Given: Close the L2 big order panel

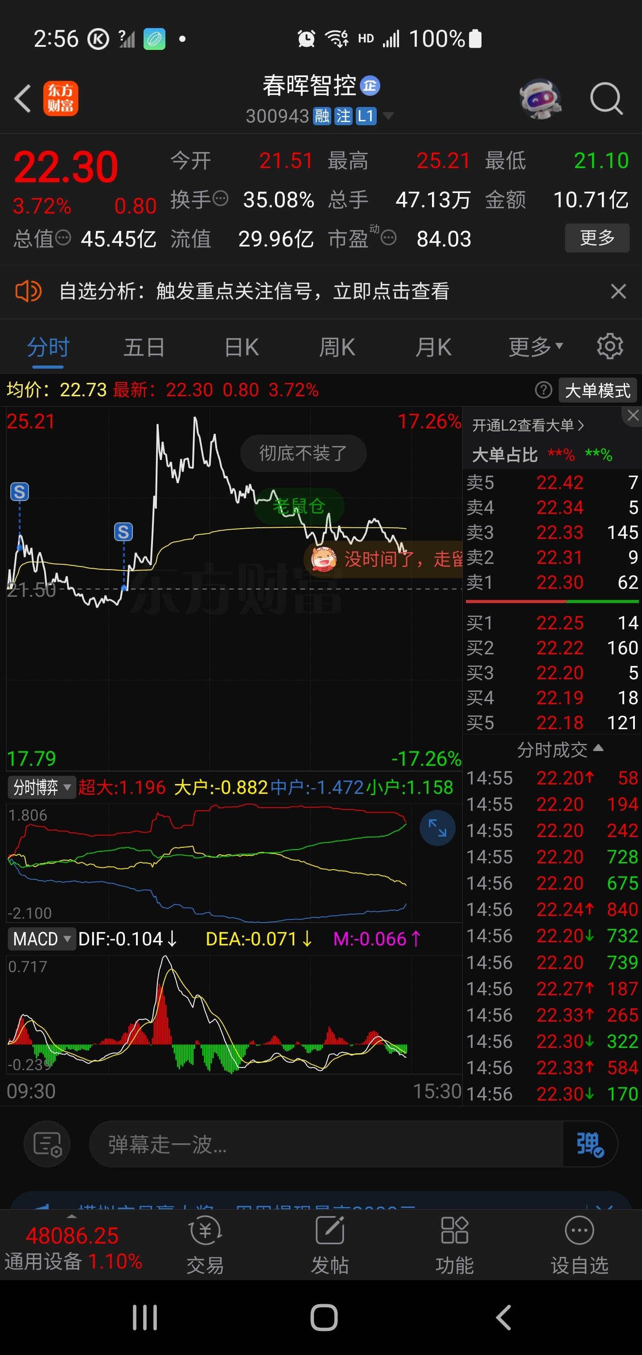Looking at the screenshot, I should (x=633, y=415).
